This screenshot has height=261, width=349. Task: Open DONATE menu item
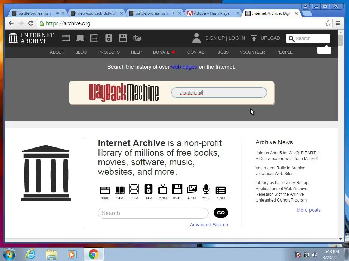pos(164,52)
